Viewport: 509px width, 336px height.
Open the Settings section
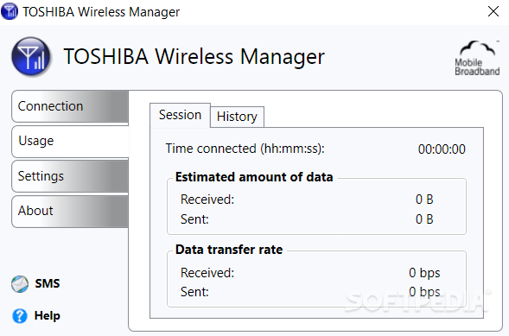point(70,176)
